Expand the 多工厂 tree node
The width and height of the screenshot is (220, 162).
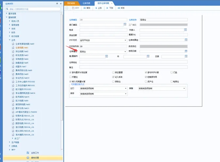tap(12, 138)
